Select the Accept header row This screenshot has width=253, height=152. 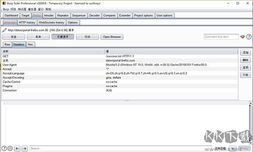[120, 69]
